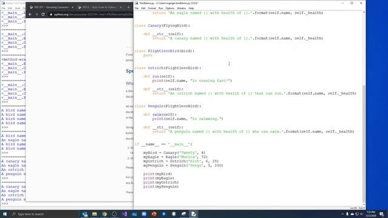
Task: Open the Windows Start menu
Action: [x=5, y=214]
